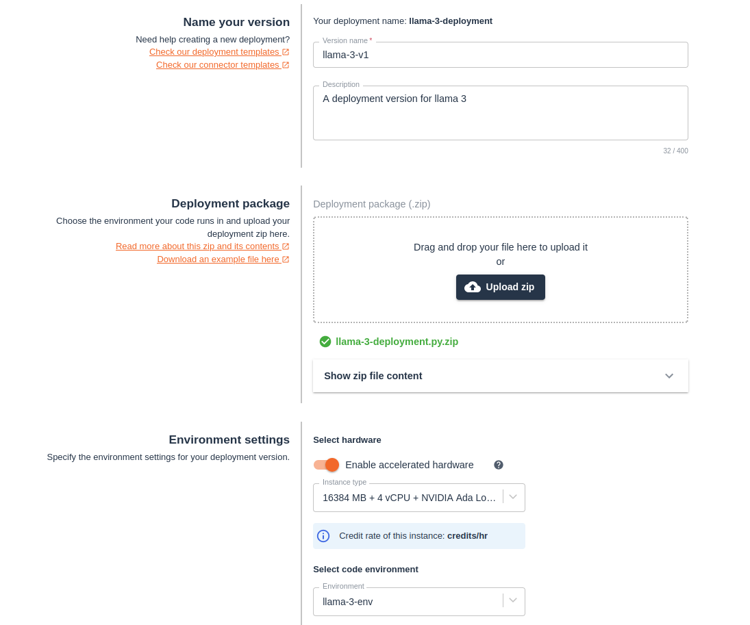
Task: Click the cloud upload icon on the Upload zip button
Action: click(x=473, y=287)
